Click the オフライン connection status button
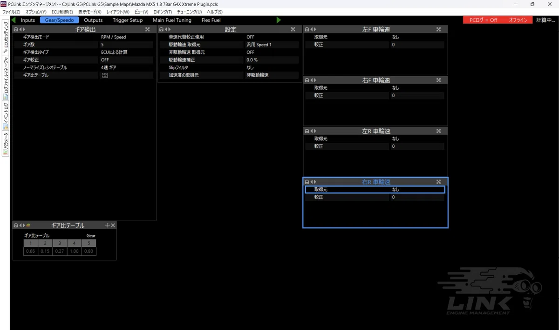Image resolution: width=559 pixels, height=330 pixels. [x=518, y=20]
